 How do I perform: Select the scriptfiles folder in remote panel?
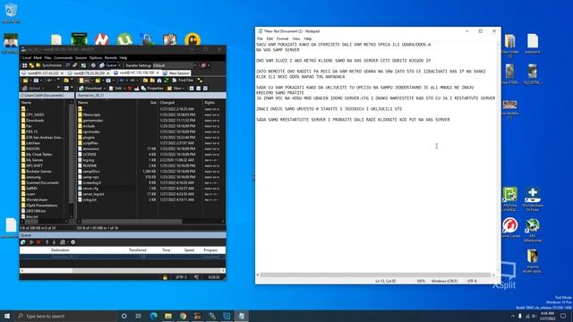point(90,143)
